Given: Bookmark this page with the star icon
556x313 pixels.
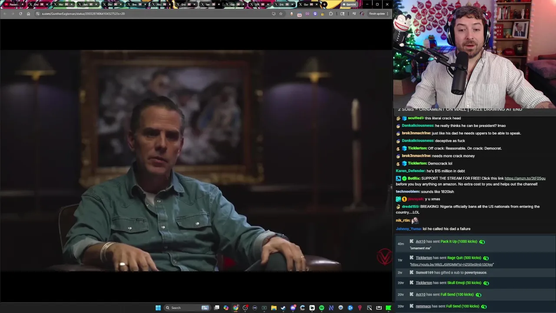Looking at the screenshot, I should coord(281,13).
